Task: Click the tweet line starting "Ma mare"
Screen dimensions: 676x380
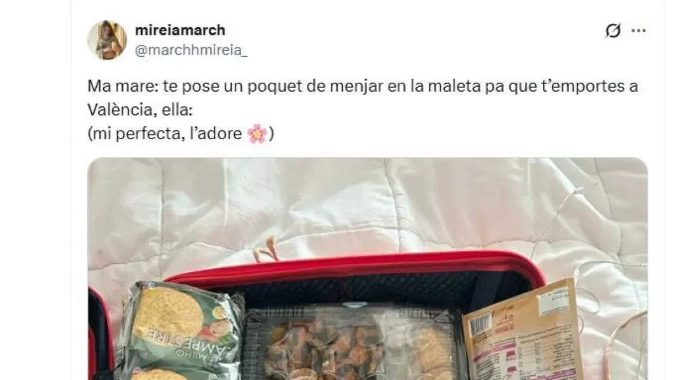Action: point(363,86)
